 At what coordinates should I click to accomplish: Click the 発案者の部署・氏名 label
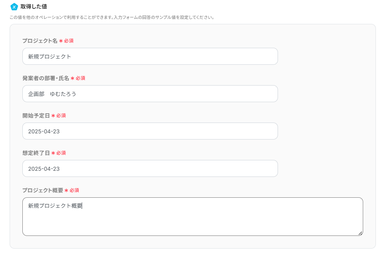pyautogui.click(x=45, y=78)
